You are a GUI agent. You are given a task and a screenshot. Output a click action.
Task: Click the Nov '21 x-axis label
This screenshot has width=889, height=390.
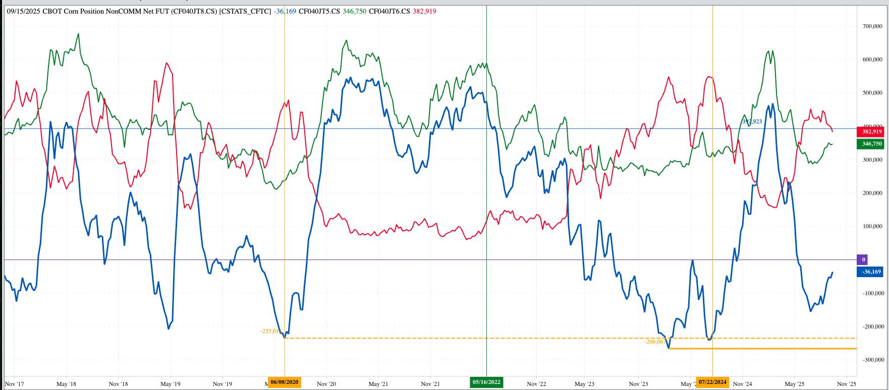(x=430, y=384)
